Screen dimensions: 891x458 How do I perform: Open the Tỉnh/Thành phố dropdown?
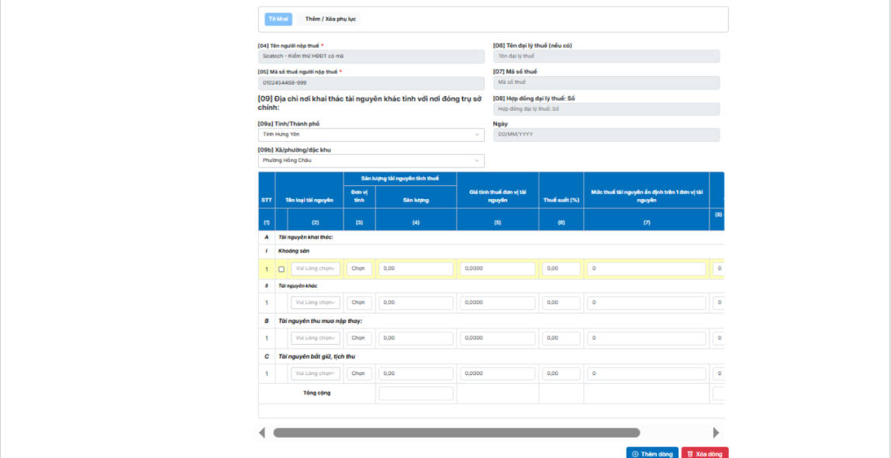tap(371, 135)
